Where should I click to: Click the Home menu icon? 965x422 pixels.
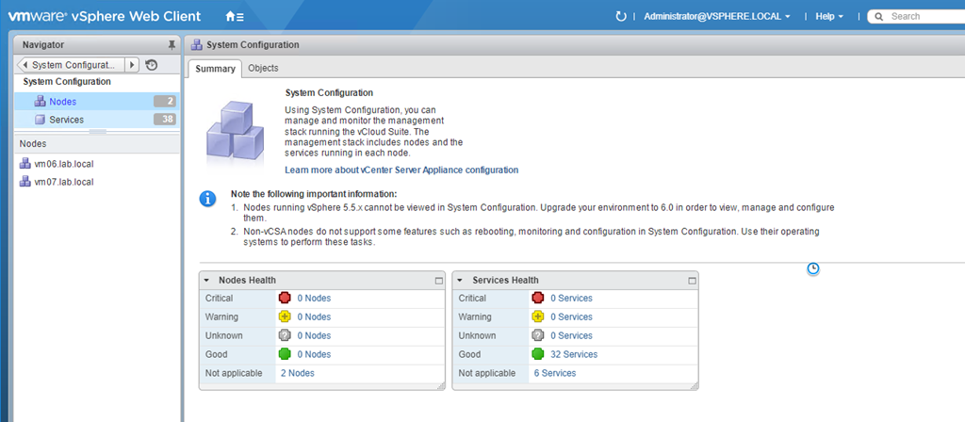pos(235,17)
